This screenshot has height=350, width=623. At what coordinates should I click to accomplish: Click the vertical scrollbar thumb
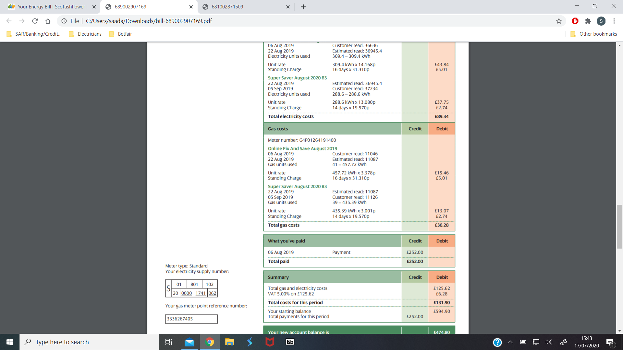[x=619, y=226]
